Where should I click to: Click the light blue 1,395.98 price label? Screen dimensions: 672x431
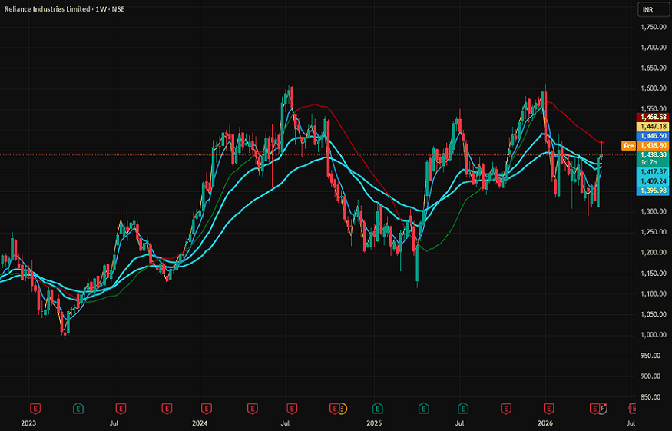coord(653,191)
